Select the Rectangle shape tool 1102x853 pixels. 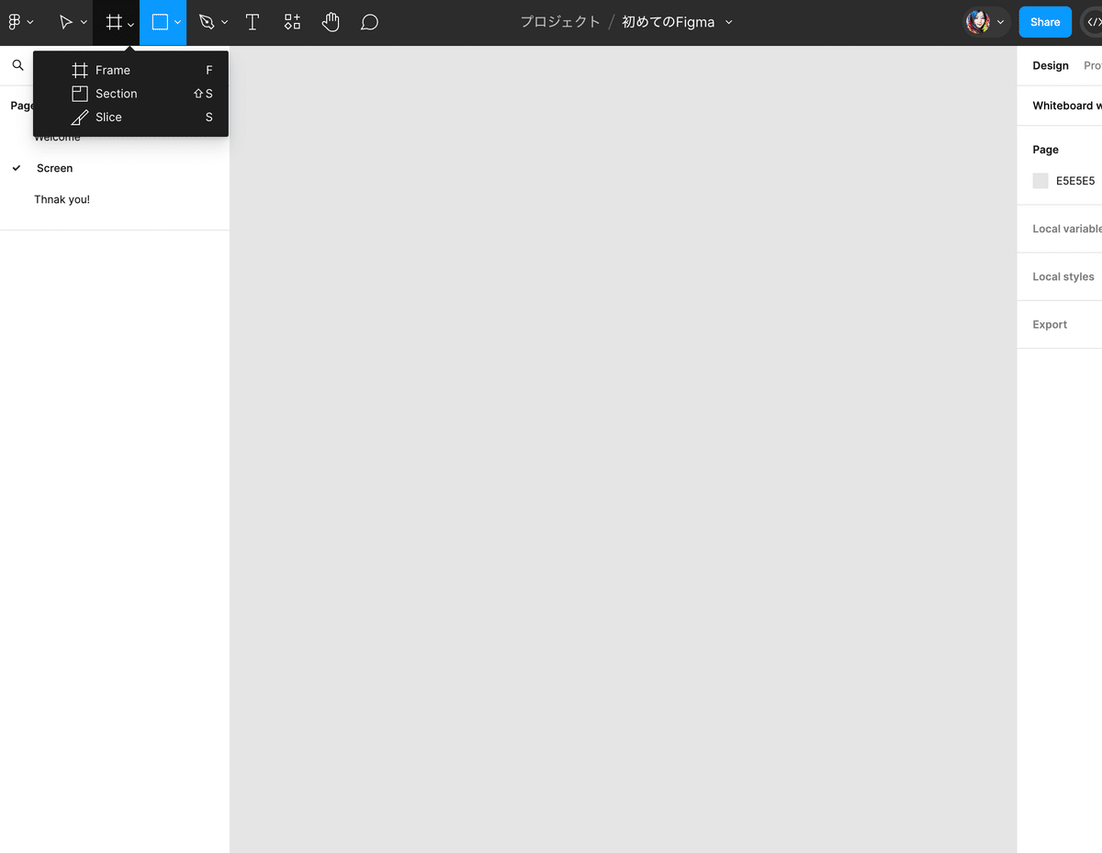pos(160,22)
